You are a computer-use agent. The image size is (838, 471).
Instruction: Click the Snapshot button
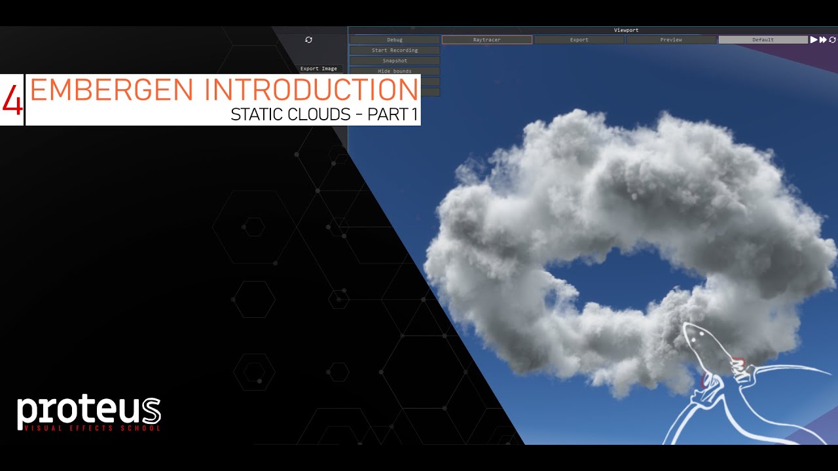[395, 61]
